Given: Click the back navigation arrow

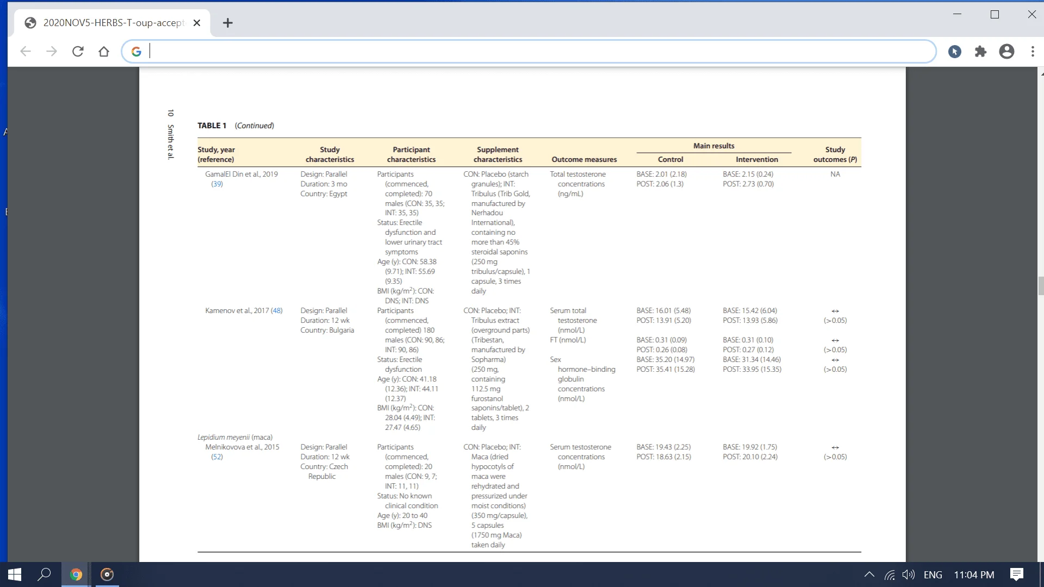Looking at the screenshot, I should (x=26, y=51).
